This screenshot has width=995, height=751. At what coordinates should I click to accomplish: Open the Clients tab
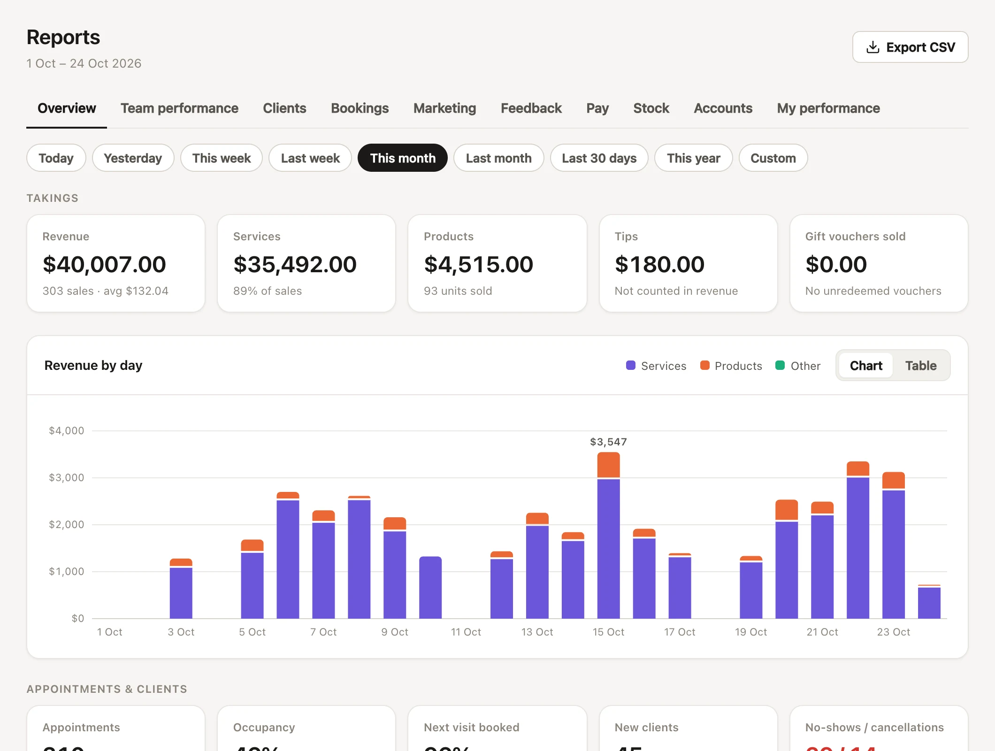(284, 108)
